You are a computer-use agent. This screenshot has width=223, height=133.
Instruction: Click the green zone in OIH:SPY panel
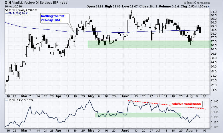click(138, 115)
